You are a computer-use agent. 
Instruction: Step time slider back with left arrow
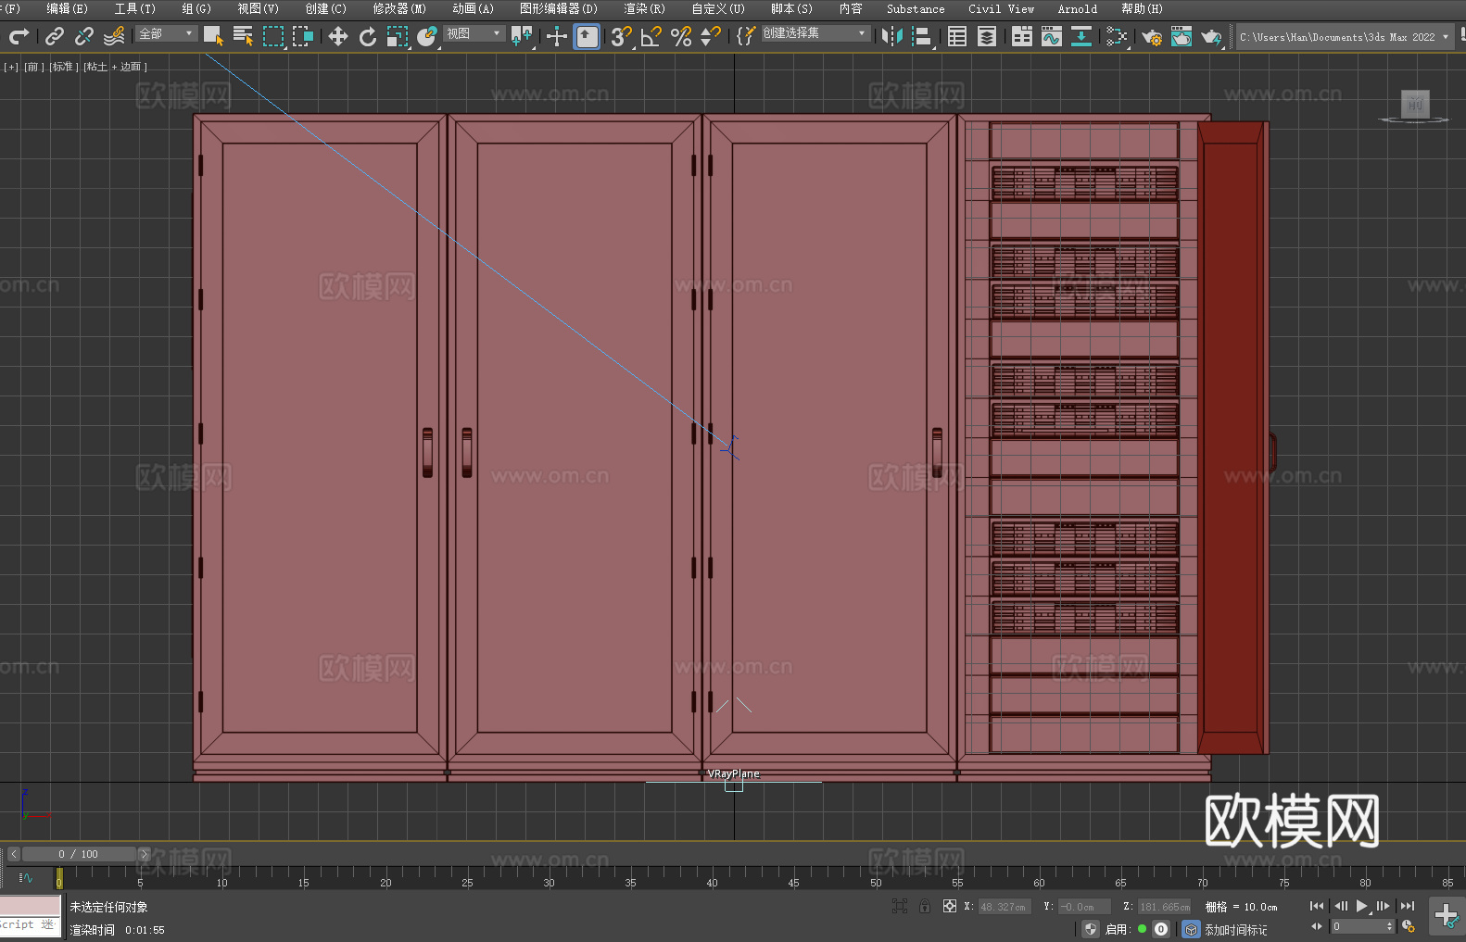click(x=13, y=854)
